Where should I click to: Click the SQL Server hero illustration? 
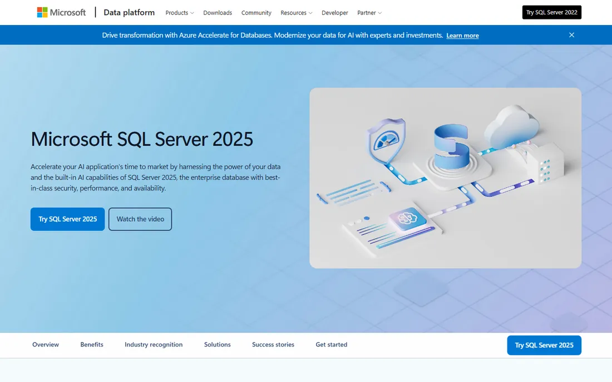click(x=445, y=178)
